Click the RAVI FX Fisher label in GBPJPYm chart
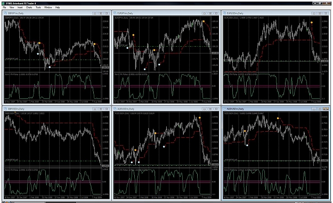 click(x=12, y=74)
